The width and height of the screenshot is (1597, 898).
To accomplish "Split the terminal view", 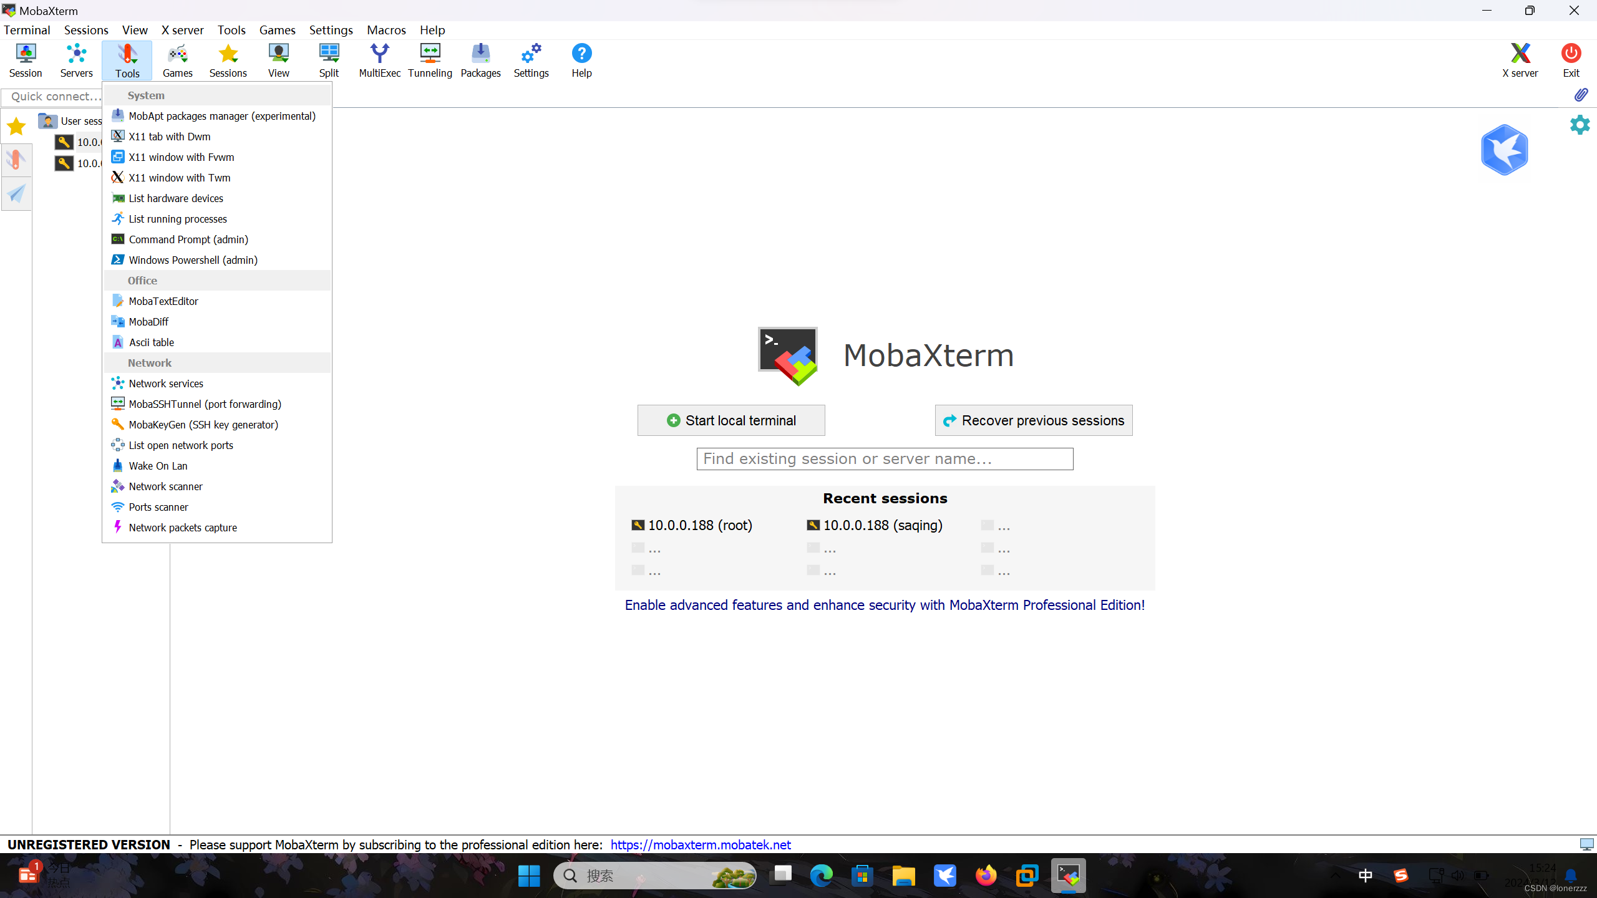I will (328, 60).
